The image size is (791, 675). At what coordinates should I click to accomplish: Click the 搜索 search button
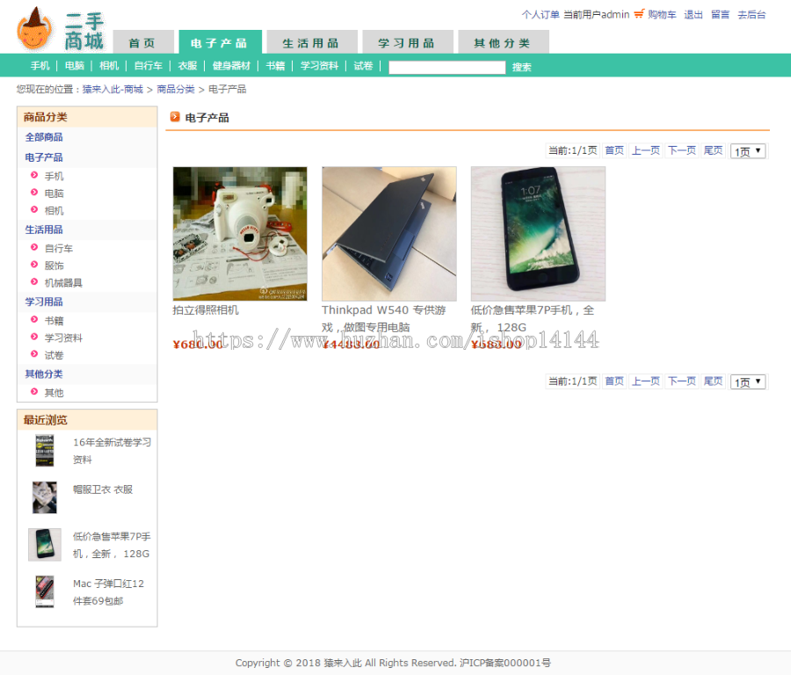point(521,67)
